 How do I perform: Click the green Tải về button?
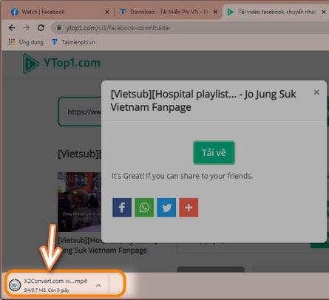coord(214,153)
